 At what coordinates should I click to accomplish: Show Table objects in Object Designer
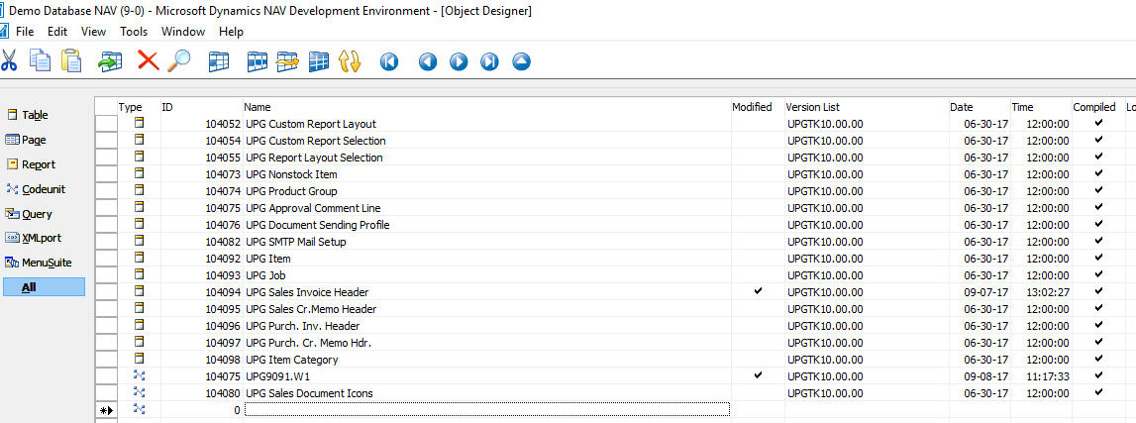(x=27, y=115)
